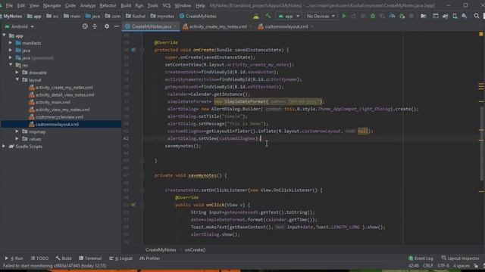Open the Android project view dropdown
This screenshot has width=485, height=272.
(19, 26)
